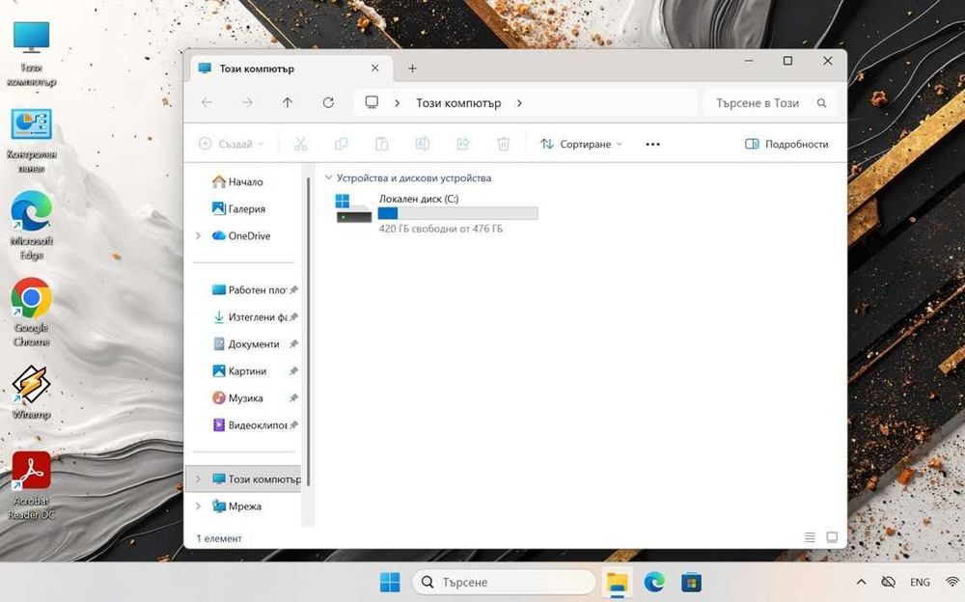
Task: Click chevron before 'Този компютър' in address bar
Action: click(397, 103)
